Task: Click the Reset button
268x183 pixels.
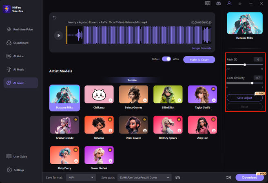Action: [x=245, y=107]
